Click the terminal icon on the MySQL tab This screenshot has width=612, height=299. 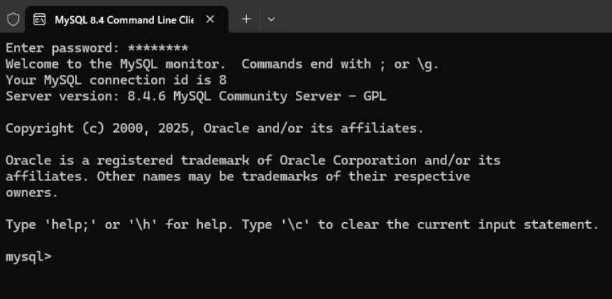[40, 19]
